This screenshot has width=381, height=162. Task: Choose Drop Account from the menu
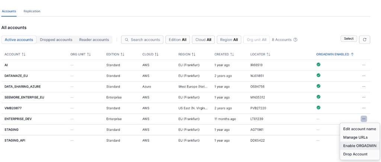point(360,154)
